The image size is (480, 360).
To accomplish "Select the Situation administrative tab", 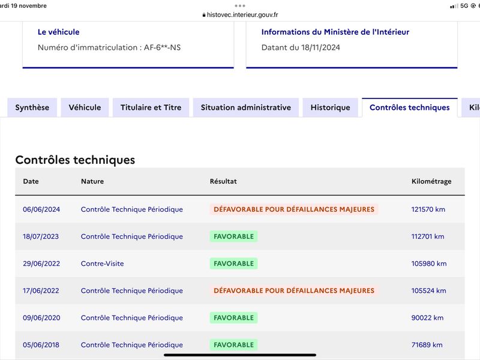I will point(246,107).
